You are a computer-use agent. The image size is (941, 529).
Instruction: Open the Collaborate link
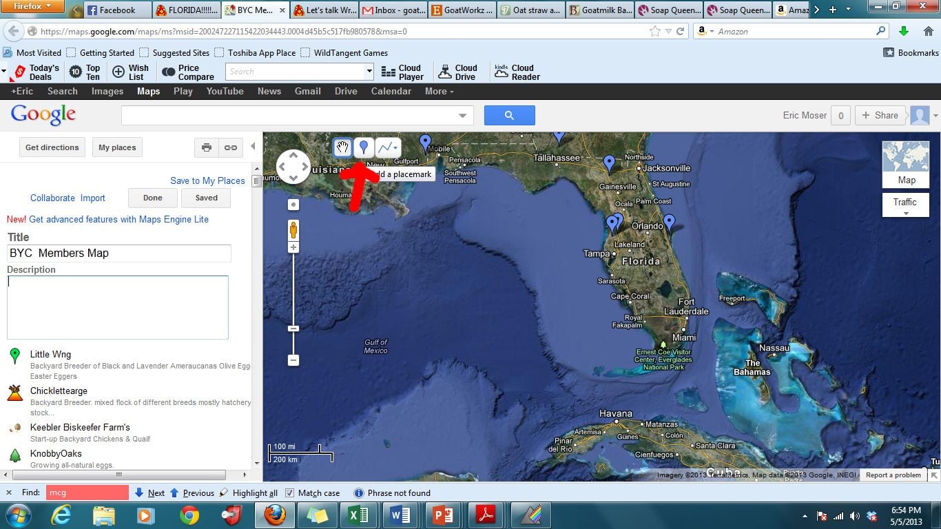[x=52, y=198]
